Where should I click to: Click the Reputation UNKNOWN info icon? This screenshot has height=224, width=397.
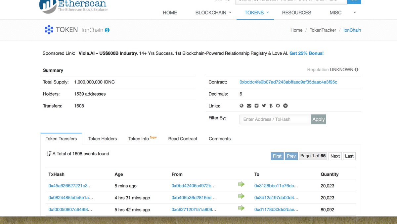pos(356,70)
